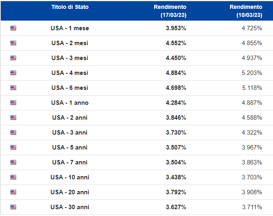Click the flag icon beside USA - 1 mese
Screen dimensions: 273x216
pyautogui.click(x=13, y=28)
